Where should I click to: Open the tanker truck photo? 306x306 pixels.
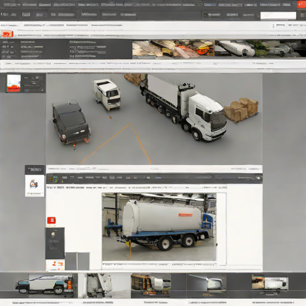tap(159, 227)
